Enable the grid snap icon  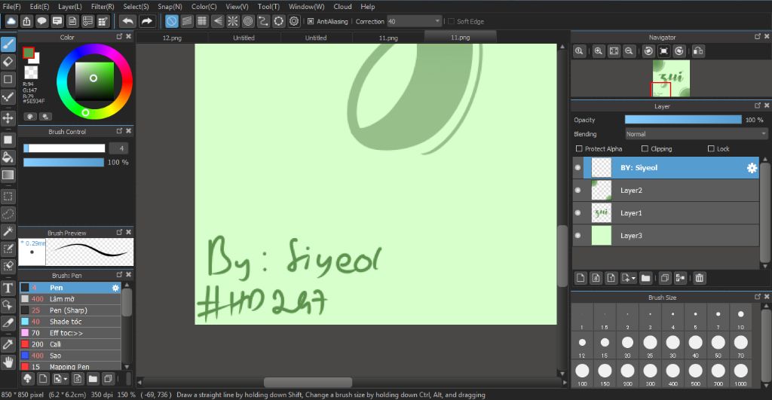[202, 21]
